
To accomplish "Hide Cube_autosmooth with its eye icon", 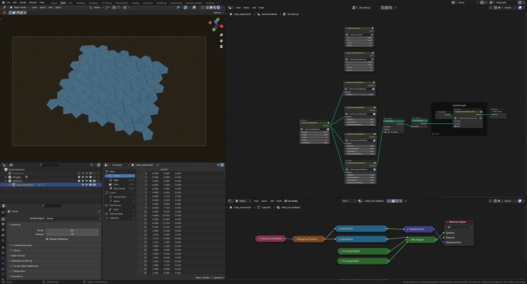I will (x=87, y=184).
